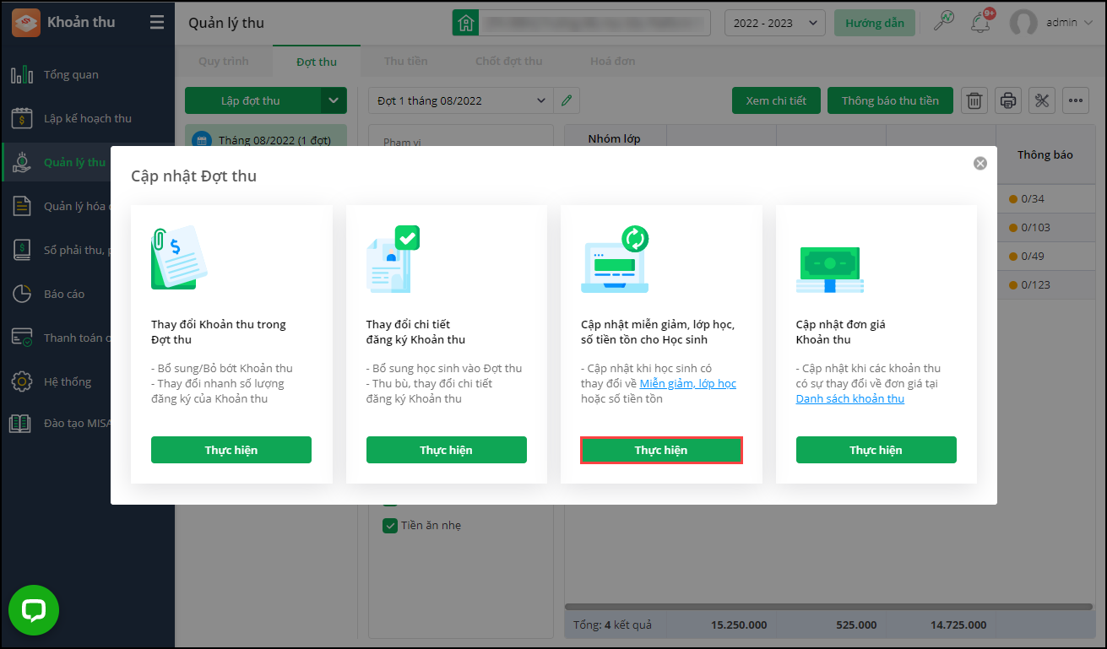
Task: Expand the Lập đợt thu dropdown arrow
Action: pyautogui.click(x=334, y=101)
